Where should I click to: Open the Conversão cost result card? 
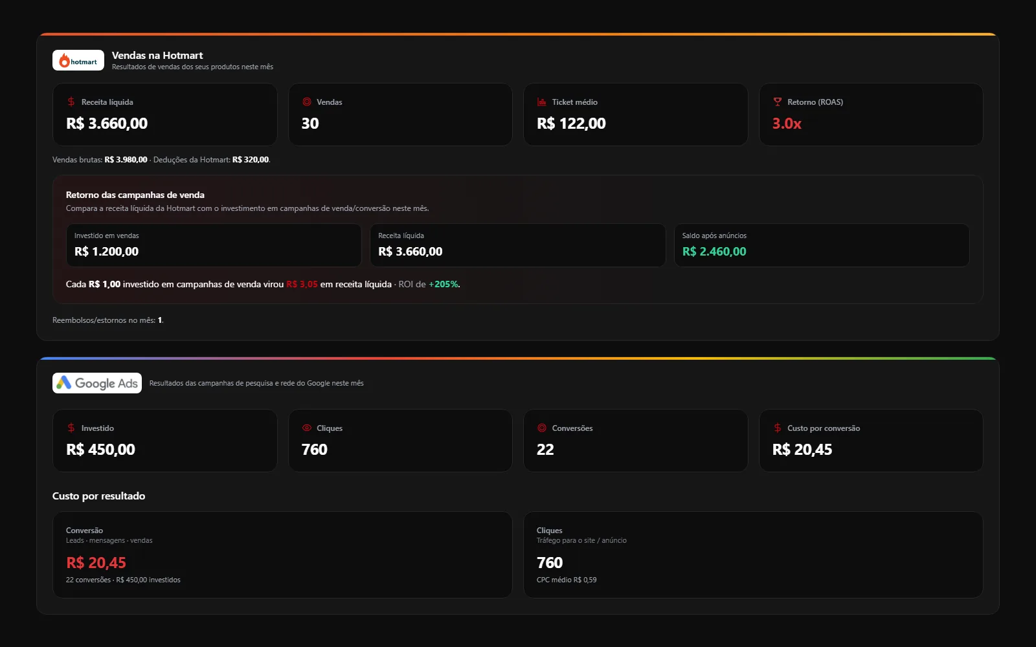click(282, 554)
